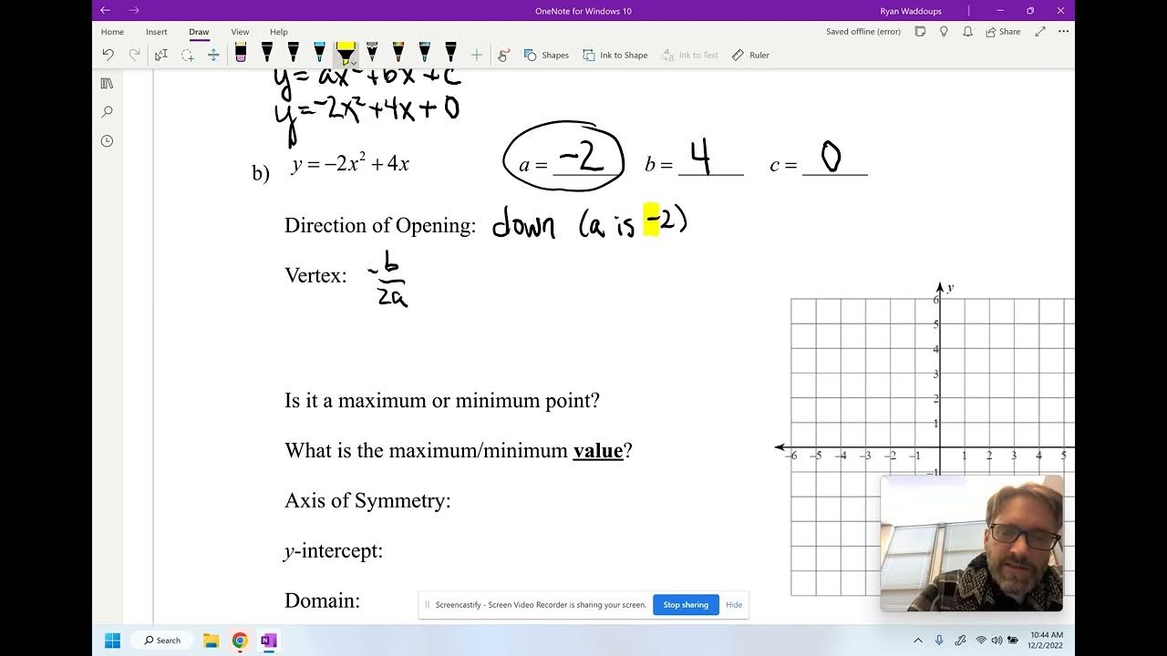
Task: Open the Help tab
Action: coord(279,32)
